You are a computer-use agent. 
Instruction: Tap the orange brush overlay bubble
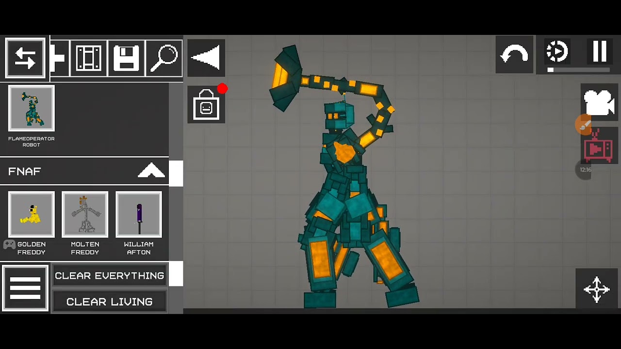coord(584,125)
